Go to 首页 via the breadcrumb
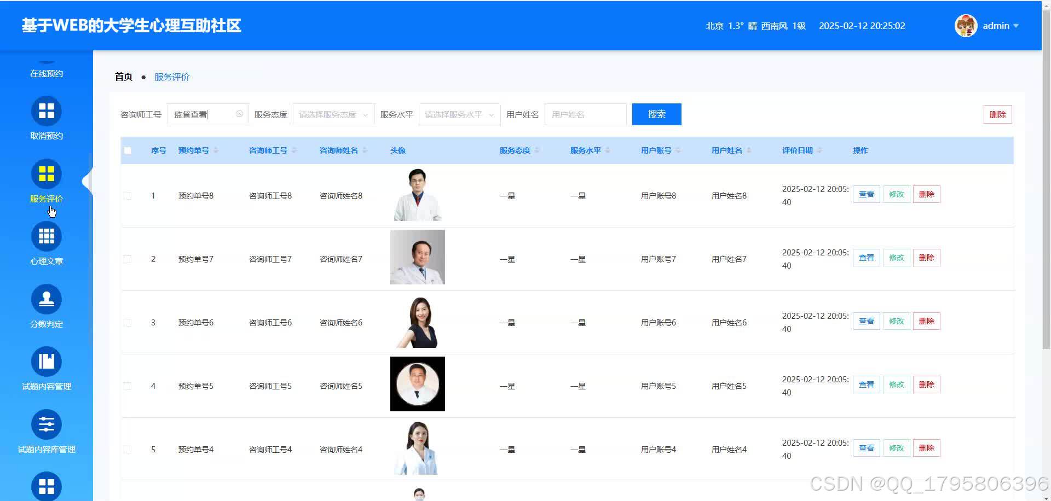The image size is (1051, 501). click(x=123, y=77)
